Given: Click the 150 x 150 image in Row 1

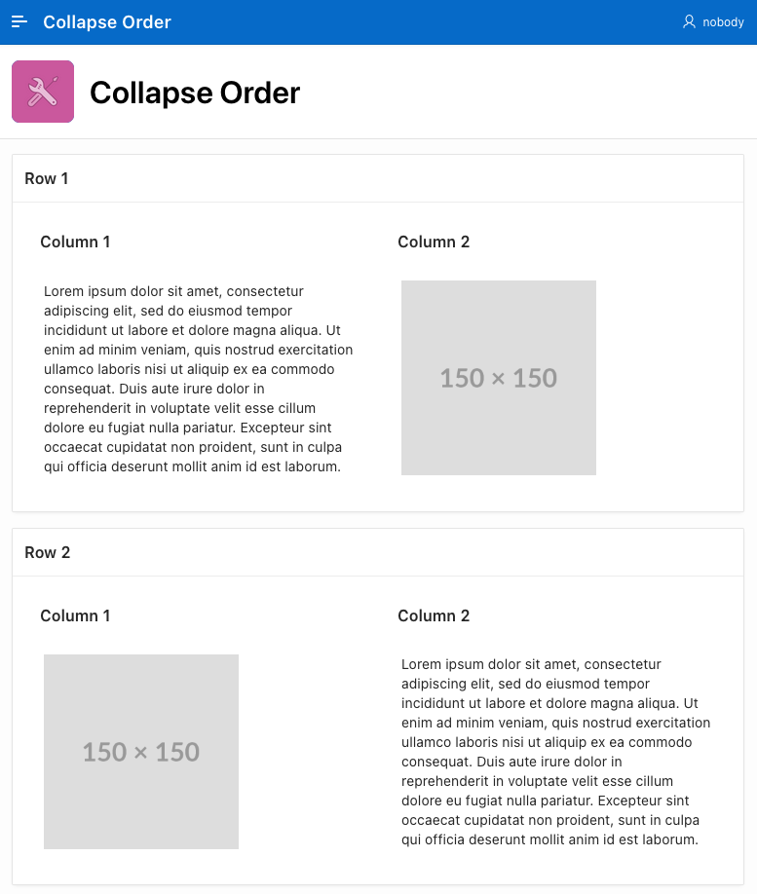Looking at the screenshot, I should 498,378.
